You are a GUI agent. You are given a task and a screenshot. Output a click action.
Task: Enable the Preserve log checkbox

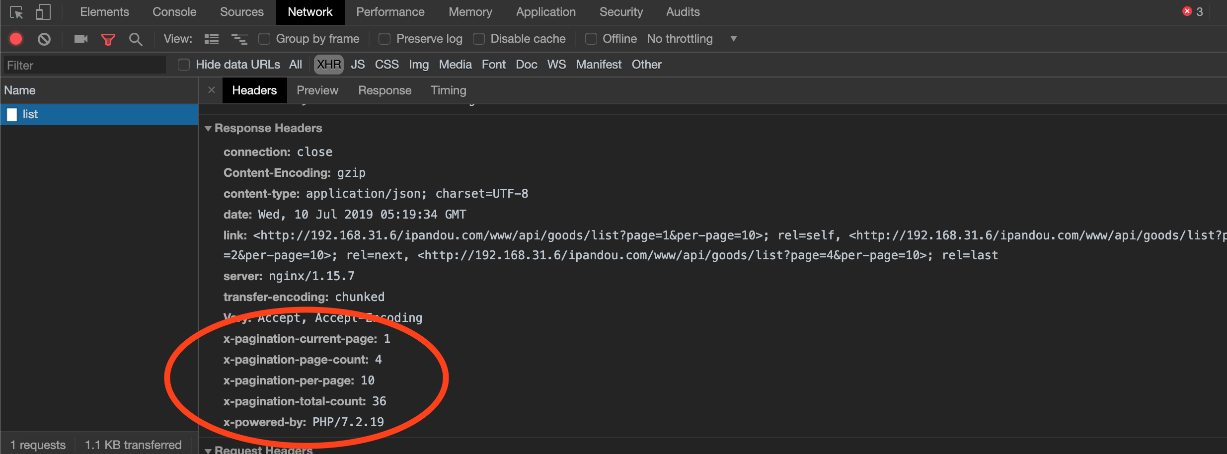tap(384, 38)
